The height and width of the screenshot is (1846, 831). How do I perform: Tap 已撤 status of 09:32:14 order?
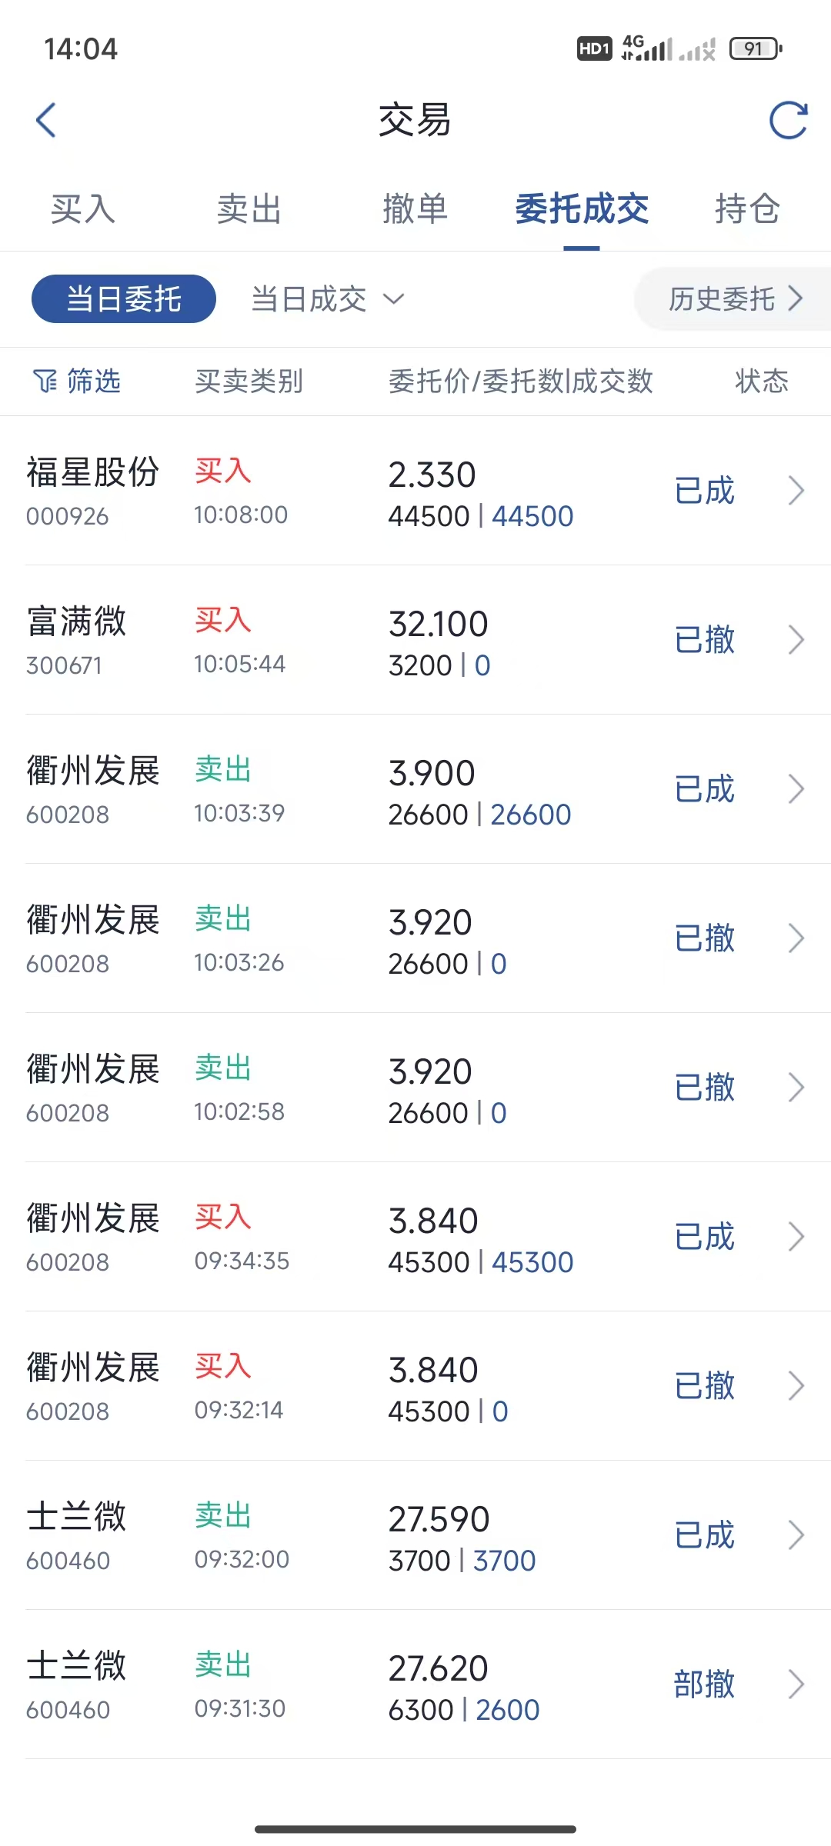(704, 1386)
